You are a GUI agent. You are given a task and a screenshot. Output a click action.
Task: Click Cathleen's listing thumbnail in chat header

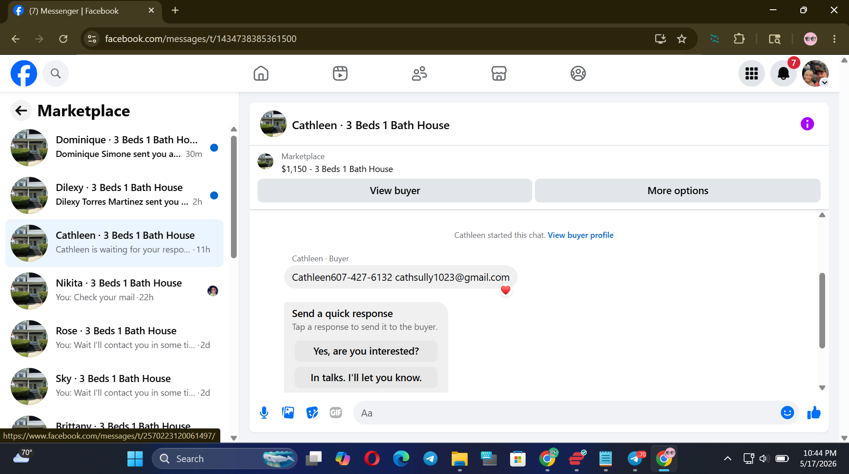(273, 124)
